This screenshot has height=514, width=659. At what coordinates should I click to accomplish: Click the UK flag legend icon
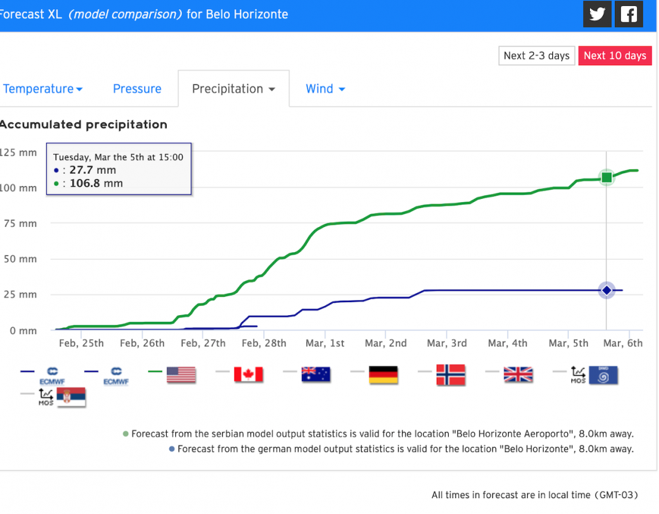click(518, 375)
